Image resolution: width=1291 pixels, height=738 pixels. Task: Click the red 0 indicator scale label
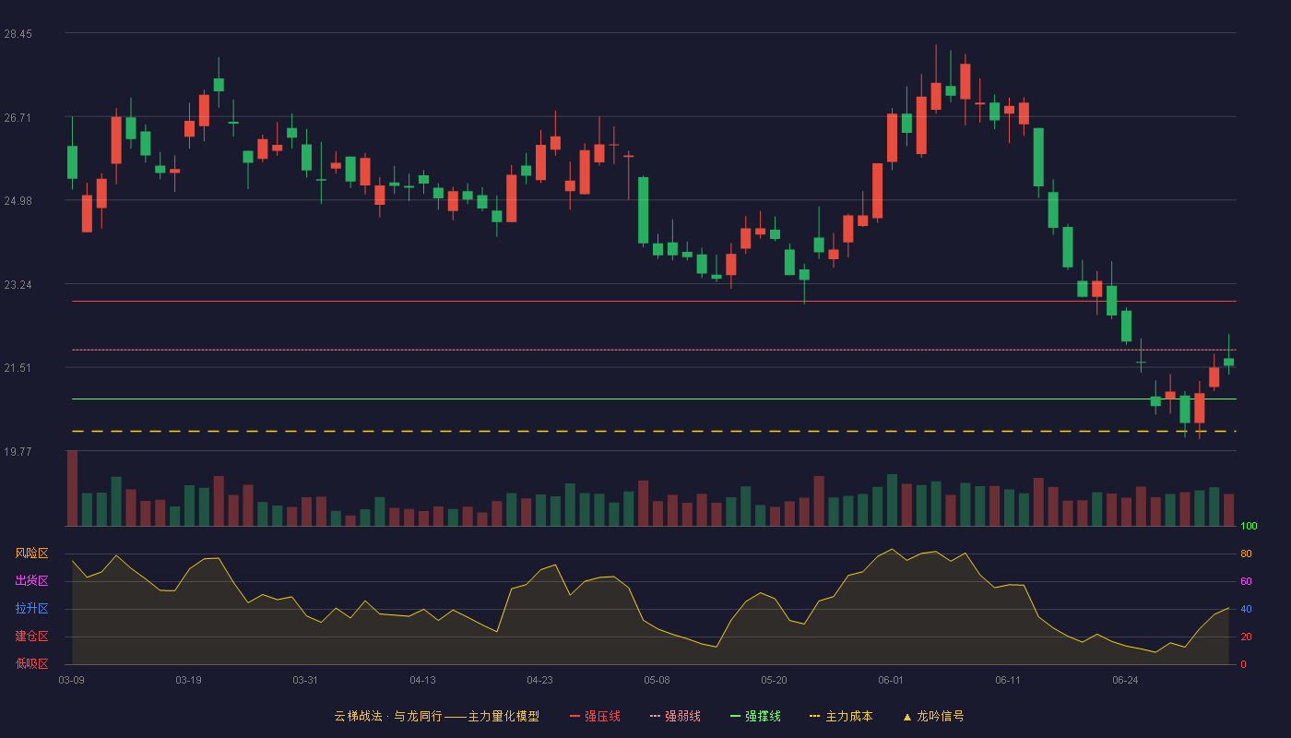(x=1243, y=665)
